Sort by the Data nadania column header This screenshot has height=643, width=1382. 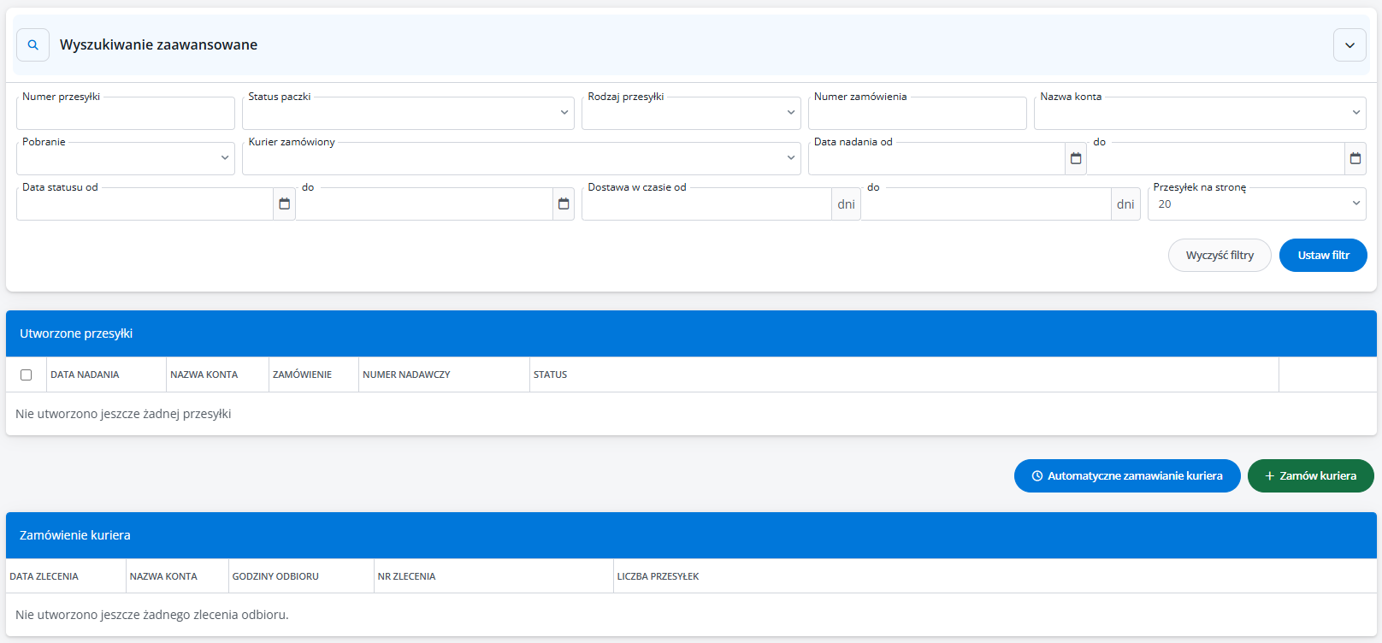[85, 375]
